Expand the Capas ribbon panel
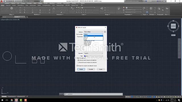This screenshot has height=102, width=182. tap(84, 14)
